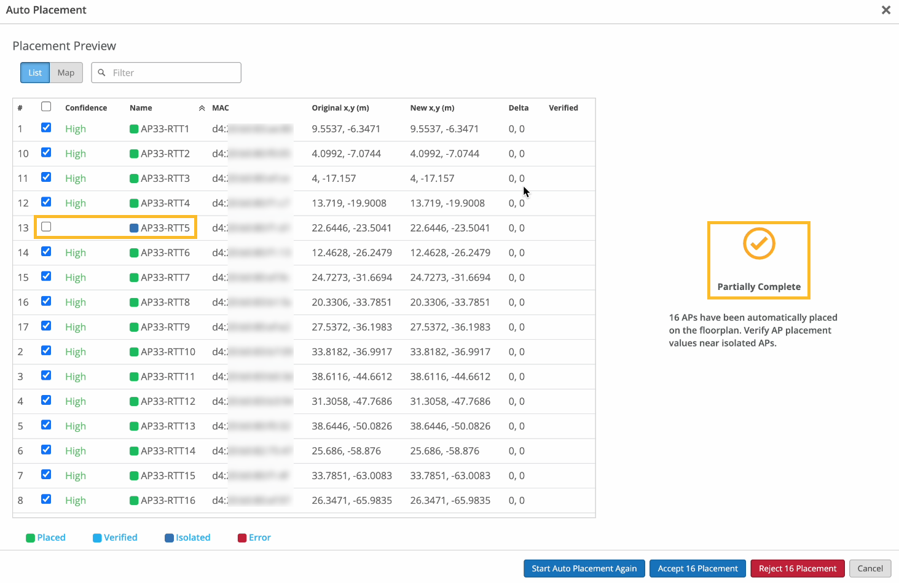This screenshot has width=899, height=583.
Task: Click the green Placed legend swatch
Action: 30,538
